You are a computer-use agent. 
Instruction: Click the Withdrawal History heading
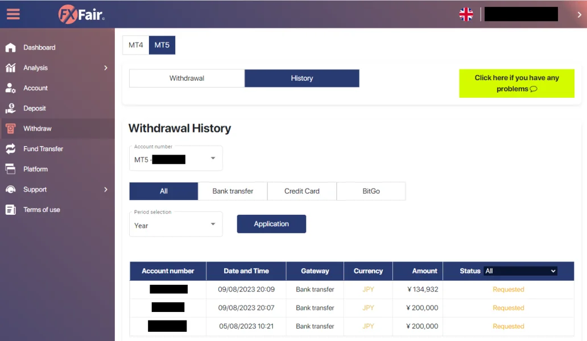coord(180,128)
